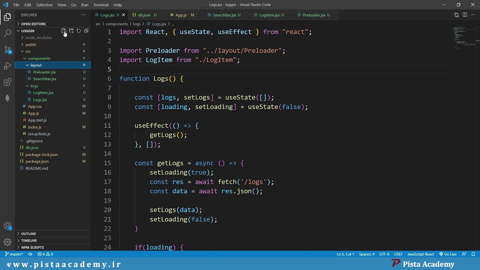Open the errors and warnings counter

45,254
